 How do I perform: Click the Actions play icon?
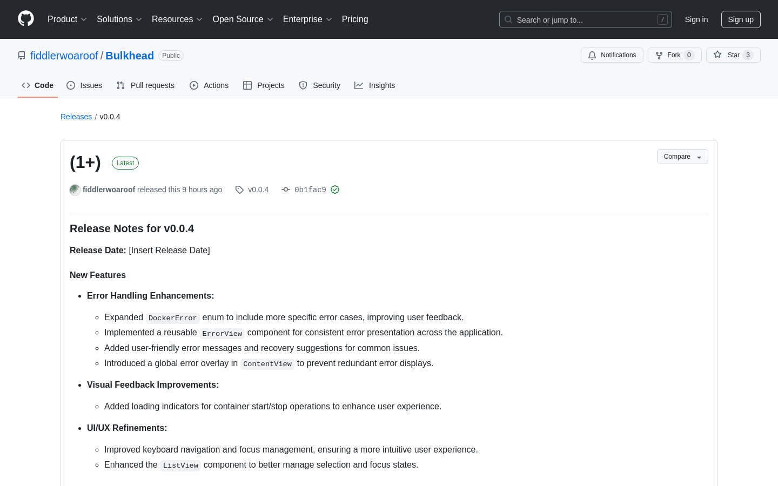[x=194, y=85]
